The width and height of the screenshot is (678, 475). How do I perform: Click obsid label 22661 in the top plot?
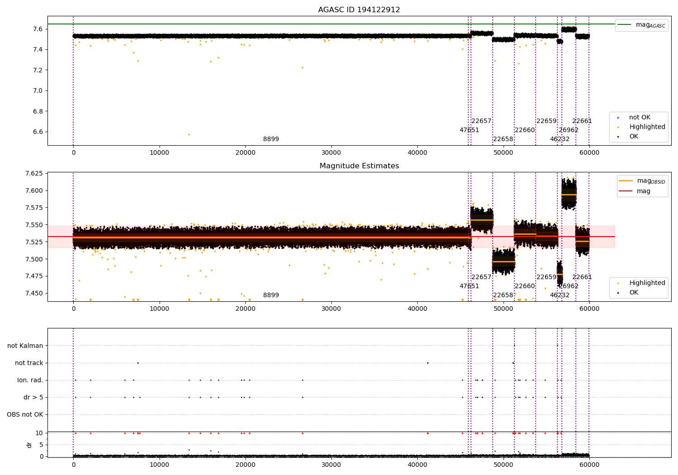click(582, 121)
